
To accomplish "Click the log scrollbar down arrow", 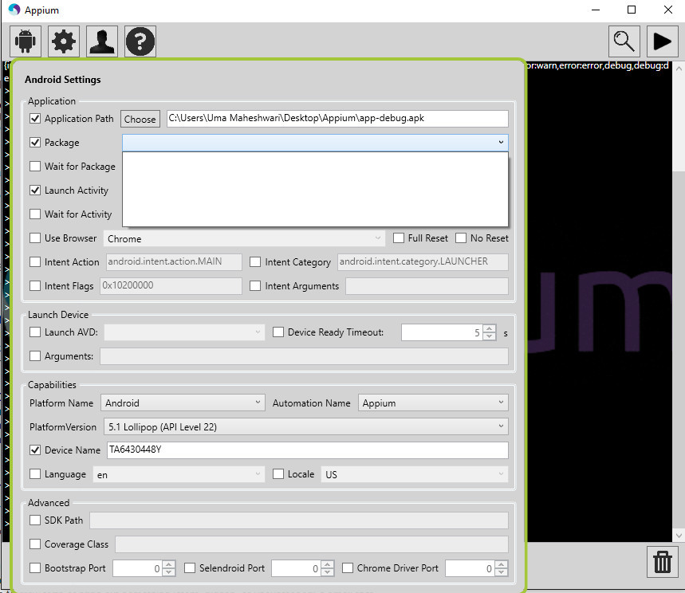I will (x=679, y=536).
